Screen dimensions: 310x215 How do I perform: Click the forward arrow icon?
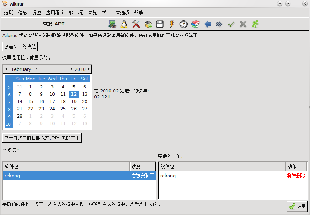tap(219, 24)
